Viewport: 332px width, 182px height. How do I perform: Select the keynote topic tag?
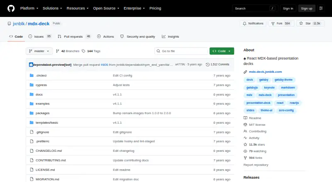269,88
